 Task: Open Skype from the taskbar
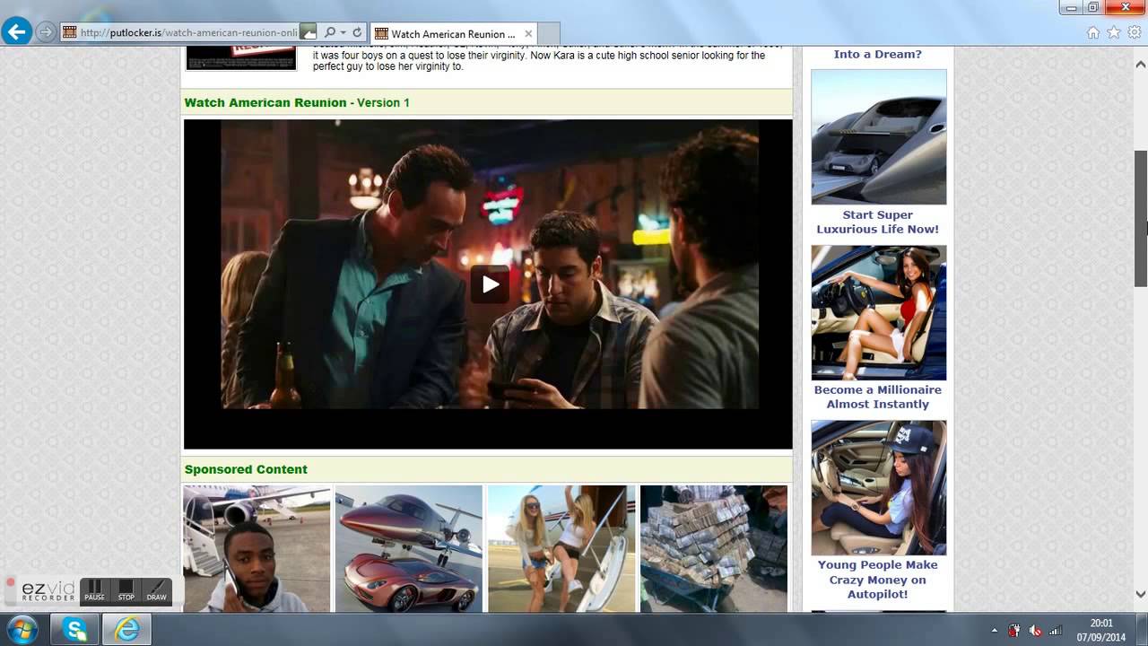point(76,629)
